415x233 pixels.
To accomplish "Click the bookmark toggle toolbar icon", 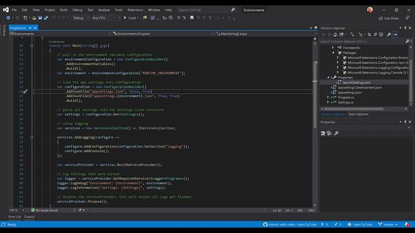I will coord(192,17).
